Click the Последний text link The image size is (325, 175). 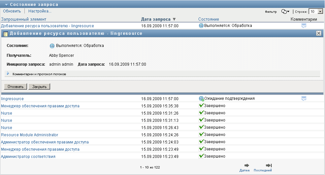(x=263, y=170)
